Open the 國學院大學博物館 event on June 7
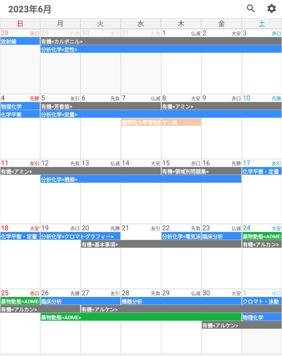 (x=141, y=122)
